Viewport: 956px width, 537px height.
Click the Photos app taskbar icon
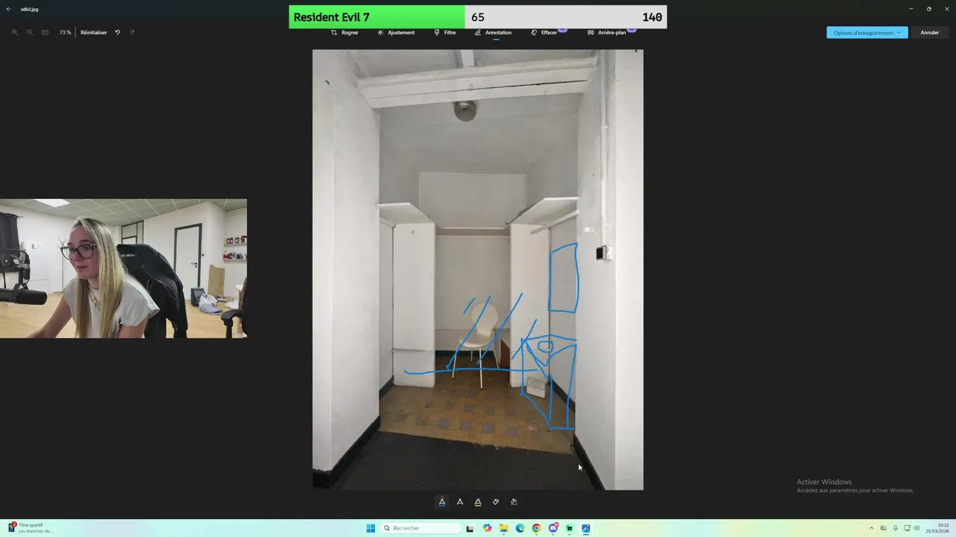point(586,528)
